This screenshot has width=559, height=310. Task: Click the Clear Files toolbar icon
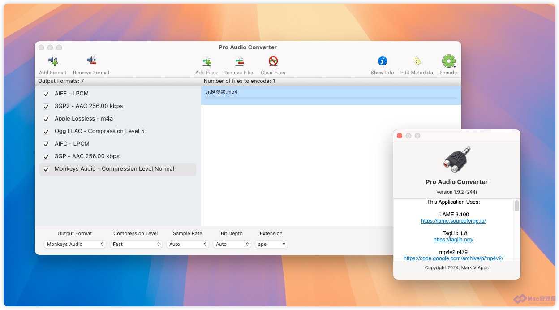[x=273, y=61]
